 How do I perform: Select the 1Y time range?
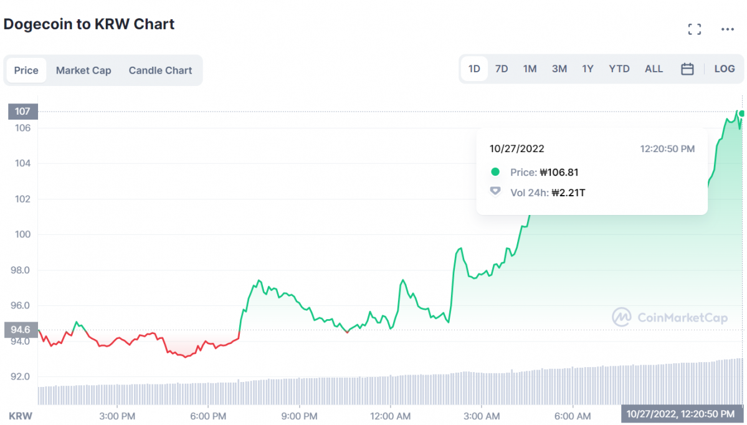(x=588, y=69)
